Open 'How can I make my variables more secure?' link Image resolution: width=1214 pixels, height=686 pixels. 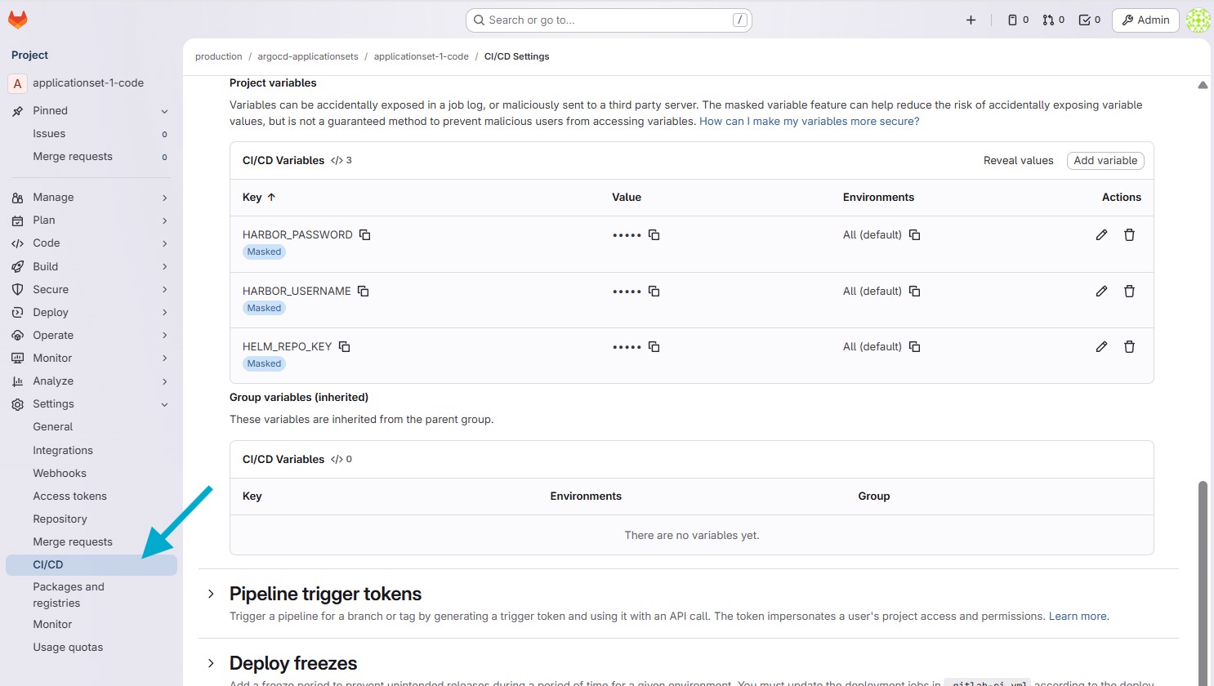809,122
